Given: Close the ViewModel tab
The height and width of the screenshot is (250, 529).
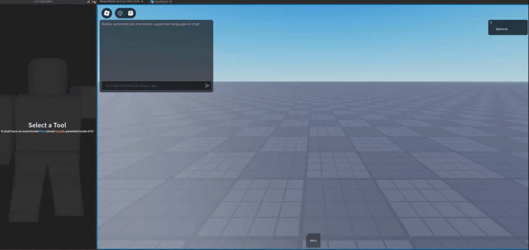Looking at the screenshot, I should (x=171, y=2).
